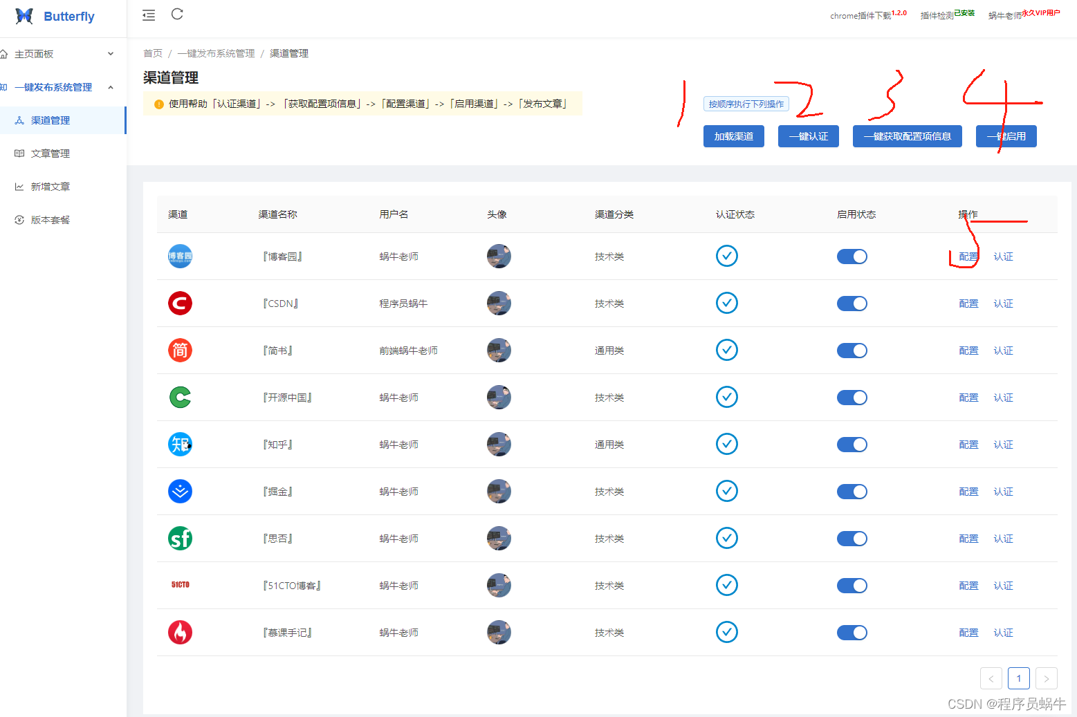Image resolution: width=1077 pixels, height=717 pixels.
Task: Click the 开源中国 authentication check icon
Action: click(726, 397)
